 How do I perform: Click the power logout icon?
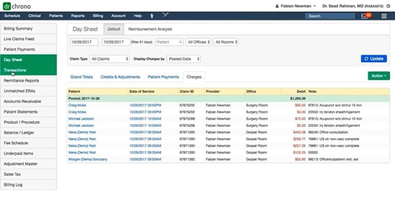(388, 6)
